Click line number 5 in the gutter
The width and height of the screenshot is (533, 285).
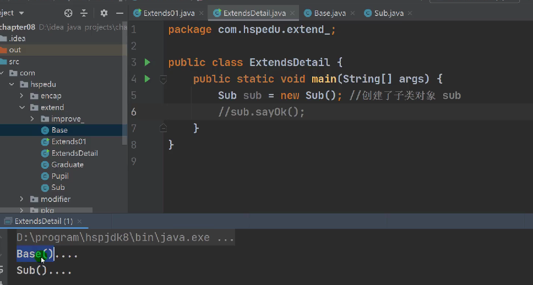pyautogui.click(x=134, y=95)
